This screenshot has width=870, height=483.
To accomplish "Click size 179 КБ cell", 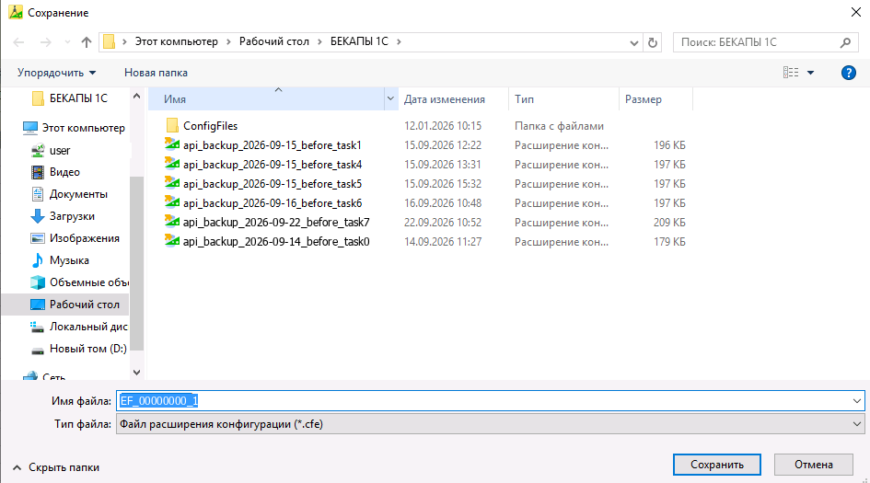I will 669,242.
